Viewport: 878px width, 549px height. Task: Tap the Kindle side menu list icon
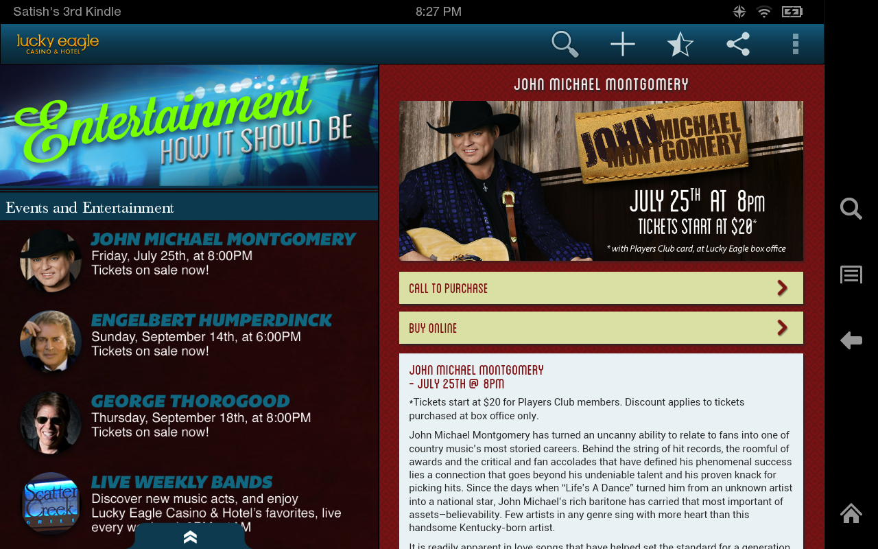click(851, 274)
